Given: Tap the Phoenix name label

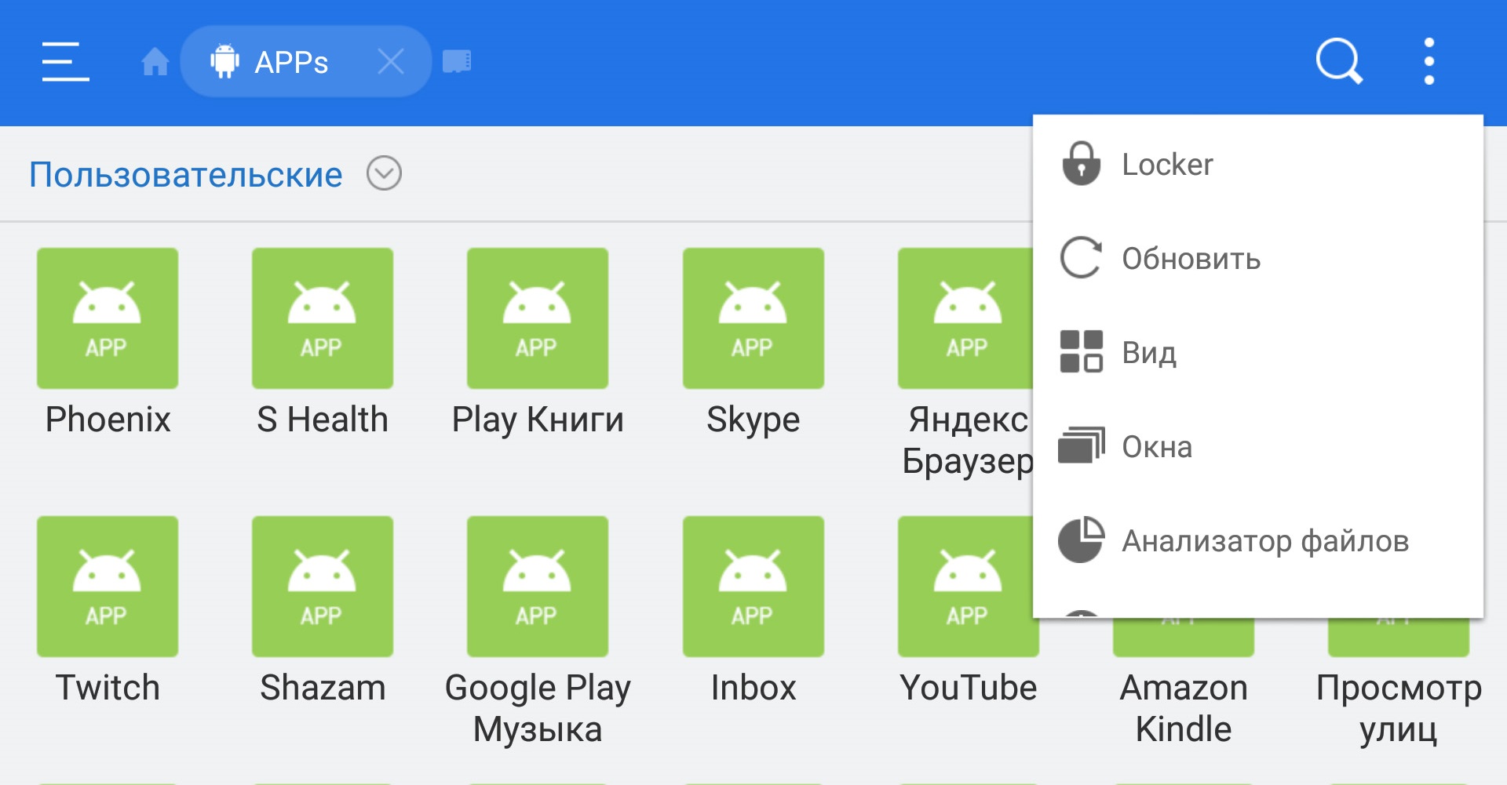Looking at the screenshot, I should (x=108, y=419).
